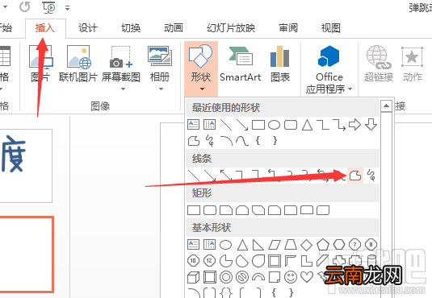Choose the Dodecagon shape marked 12

pos(209,261)
